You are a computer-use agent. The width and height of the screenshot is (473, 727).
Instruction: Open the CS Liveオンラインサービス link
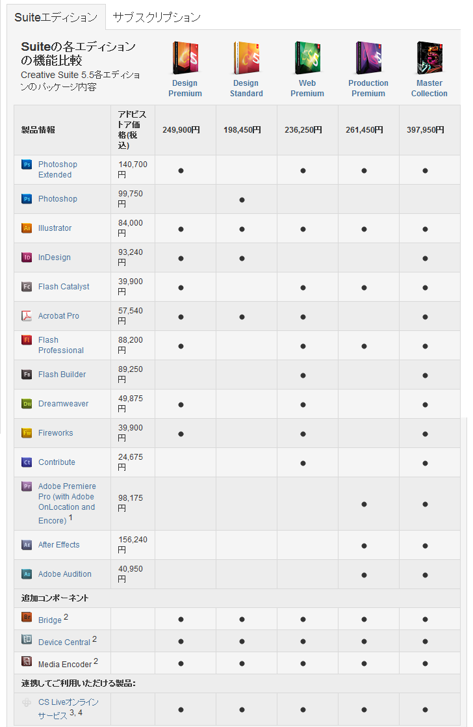pyautogui.click(x=68, y=708)
